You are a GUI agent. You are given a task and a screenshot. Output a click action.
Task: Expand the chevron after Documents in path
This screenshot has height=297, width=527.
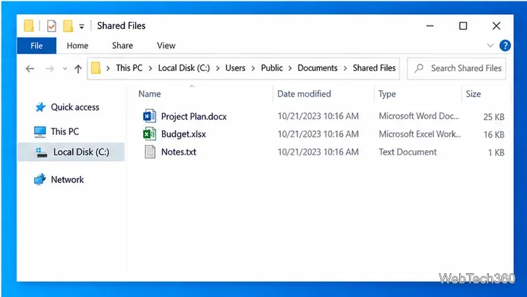pos(345,68)
